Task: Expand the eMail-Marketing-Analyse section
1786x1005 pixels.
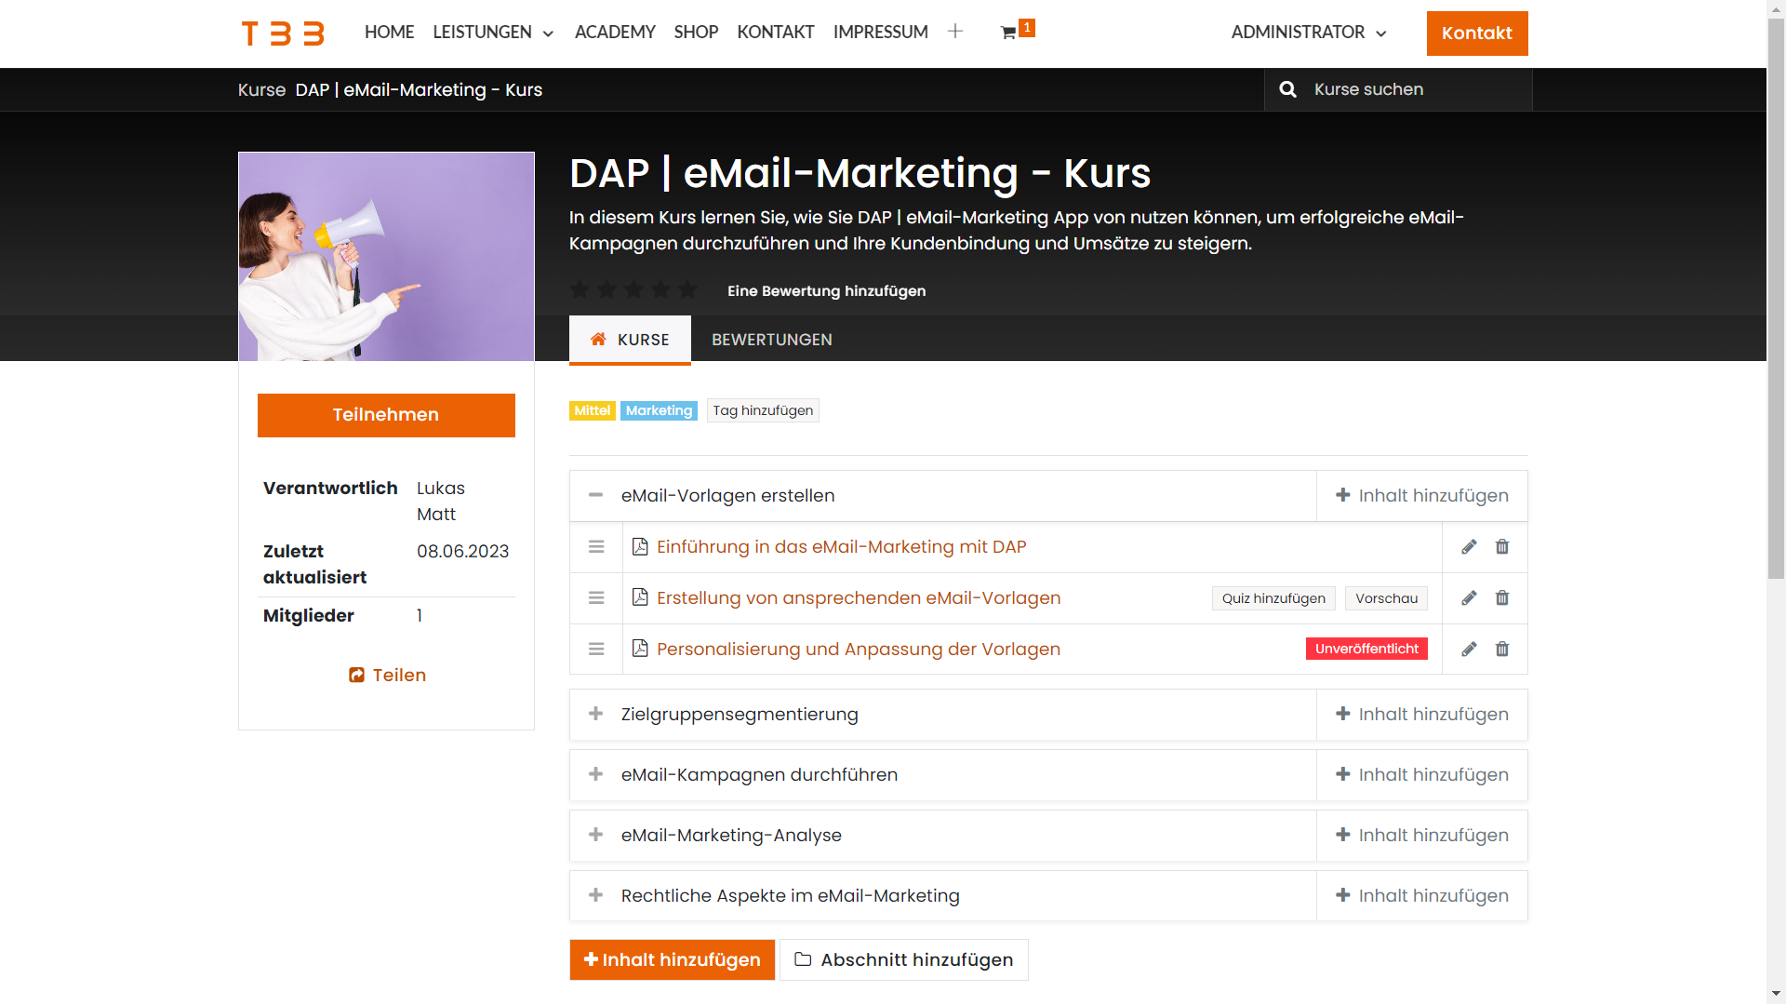Action: [x=596, y=836]
